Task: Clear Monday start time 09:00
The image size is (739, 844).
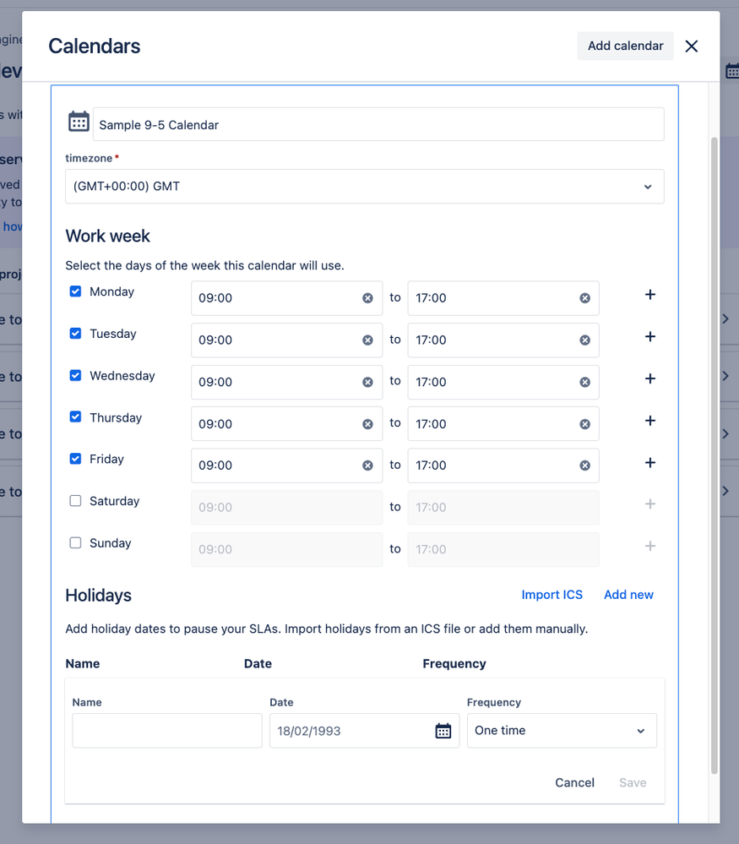Action: click(367, 298)
